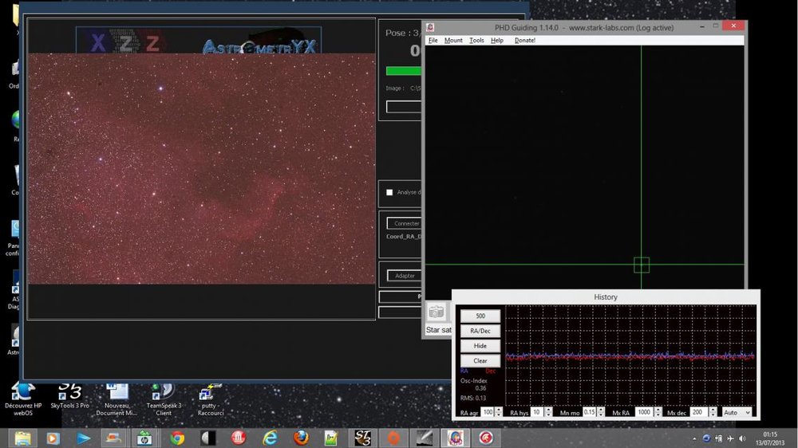
Task: Open the blue circular tray icon
Action: click(706, 438)
